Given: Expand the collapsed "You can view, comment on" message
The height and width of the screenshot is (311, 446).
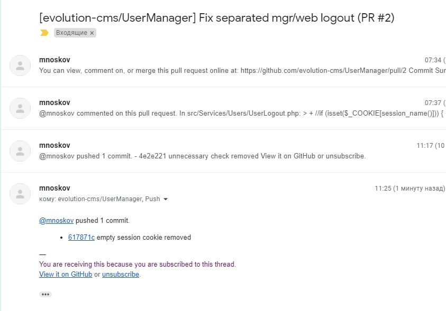Looking at the screenshot, I should click(238, 70).
